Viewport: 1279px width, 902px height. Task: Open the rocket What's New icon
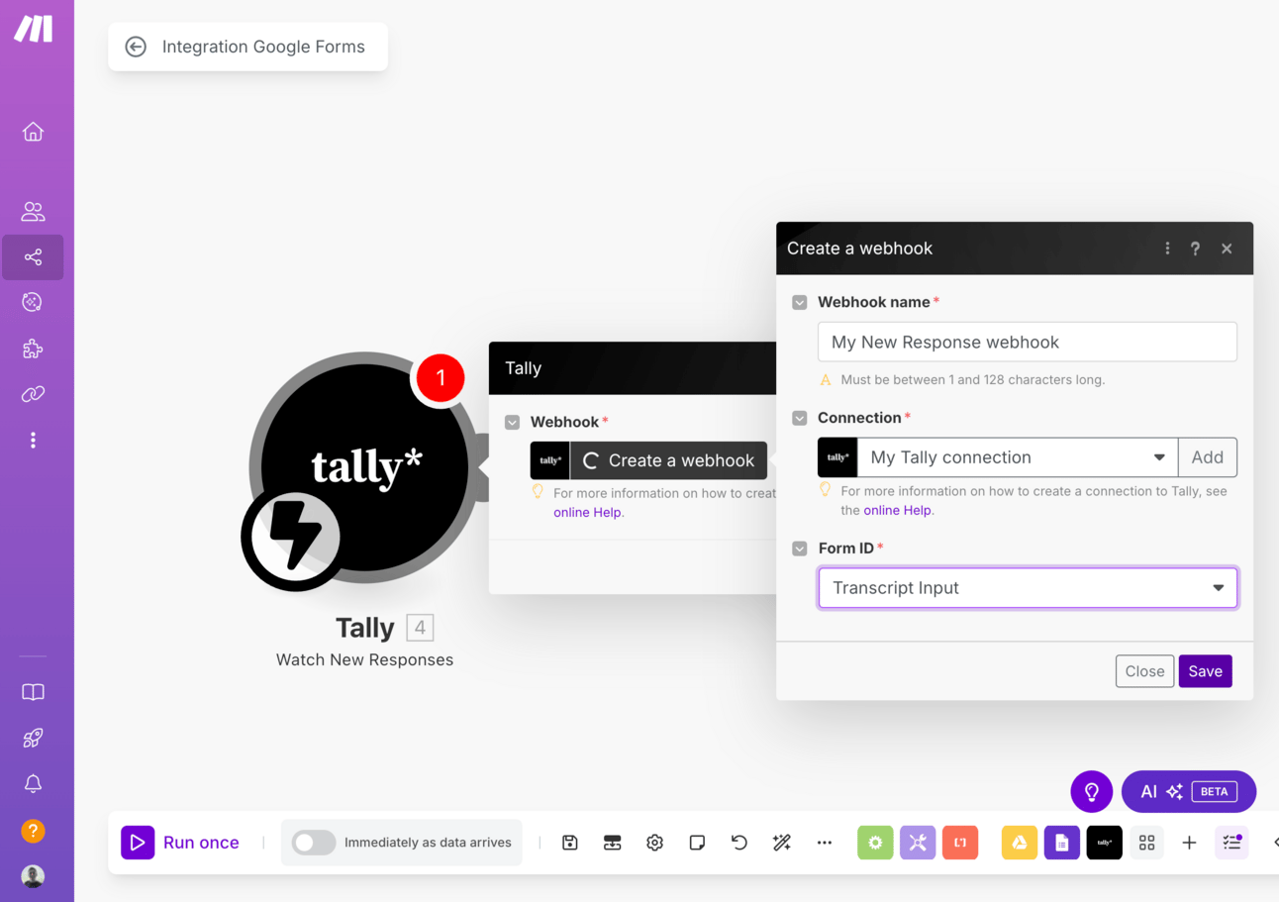[x=33, y=738]
